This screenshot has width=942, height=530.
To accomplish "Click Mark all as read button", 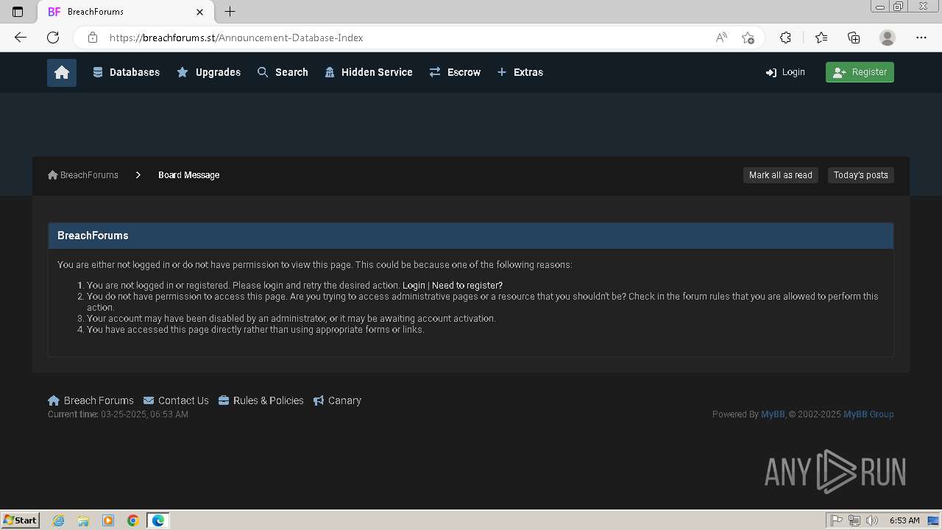I will click(x=780, y=175).
